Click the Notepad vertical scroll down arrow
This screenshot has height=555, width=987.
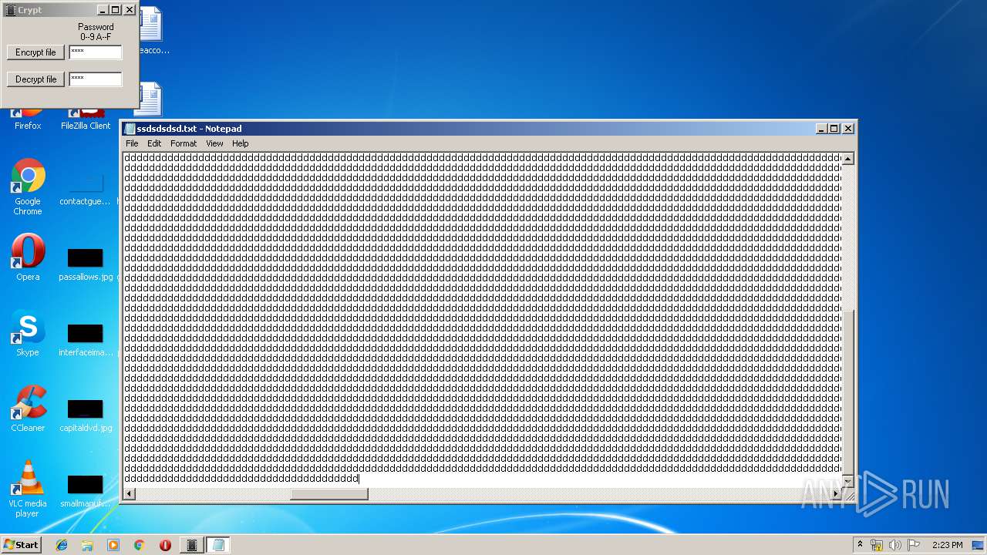click(x=847, y=481)
